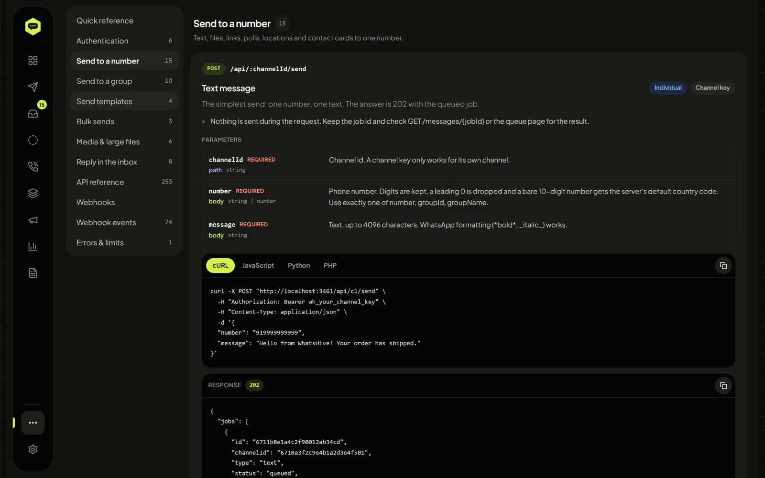Click the channelId parameter name
Screen dimensions: 765x478
[226, 160]
